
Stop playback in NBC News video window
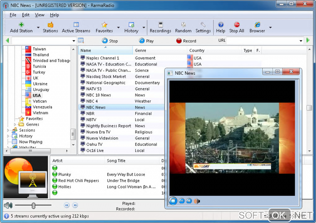173,201
